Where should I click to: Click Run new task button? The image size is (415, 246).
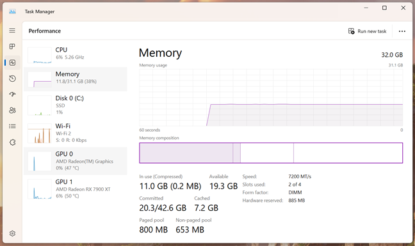[367, 31]
